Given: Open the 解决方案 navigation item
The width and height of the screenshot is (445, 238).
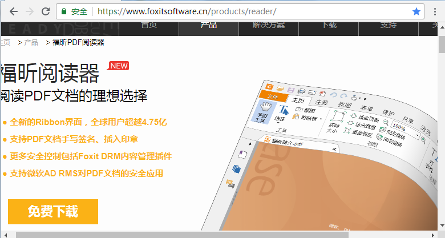Looking at the screenshot, I should [x=269, y=26].
